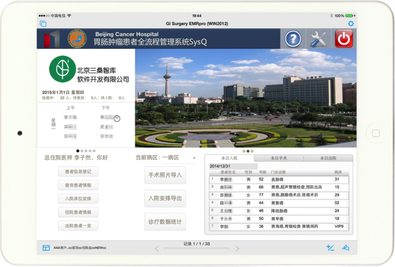Open the blue gear settings icon

[351, 24]
